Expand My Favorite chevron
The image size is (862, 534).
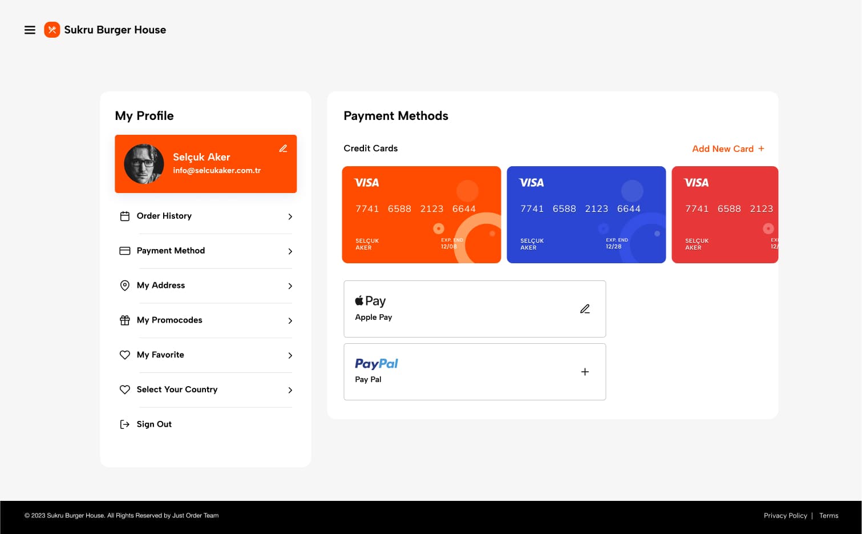coord(290,356)
